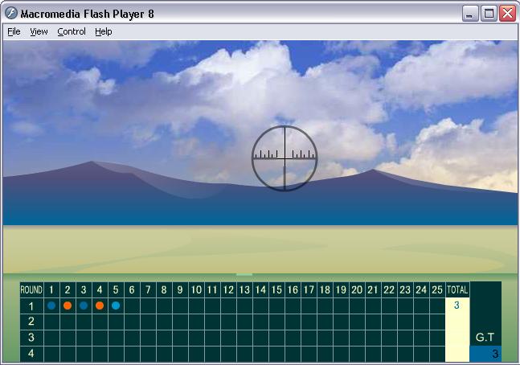The image size is (520, 365).
Task: Click the Flash Player title bar icon
Action: pyautogui.click(x=11, y=14)
